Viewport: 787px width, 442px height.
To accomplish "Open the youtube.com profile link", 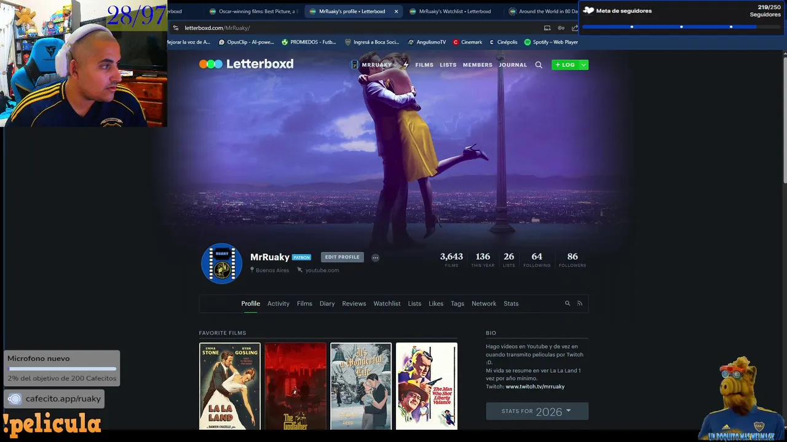I will [322, 270].
